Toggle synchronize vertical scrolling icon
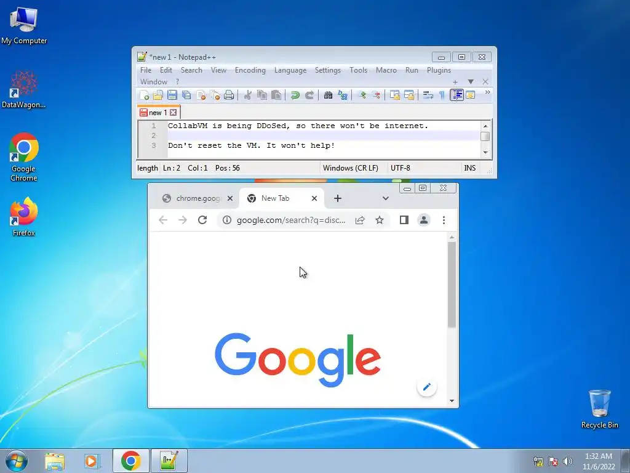The image size is (630, 473). pos(394,95)
